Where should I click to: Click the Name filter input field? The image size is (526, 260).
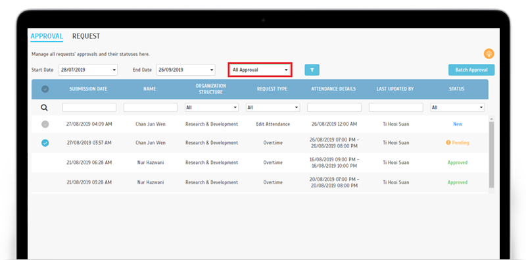pyautogui.click(x=151, y=107)
